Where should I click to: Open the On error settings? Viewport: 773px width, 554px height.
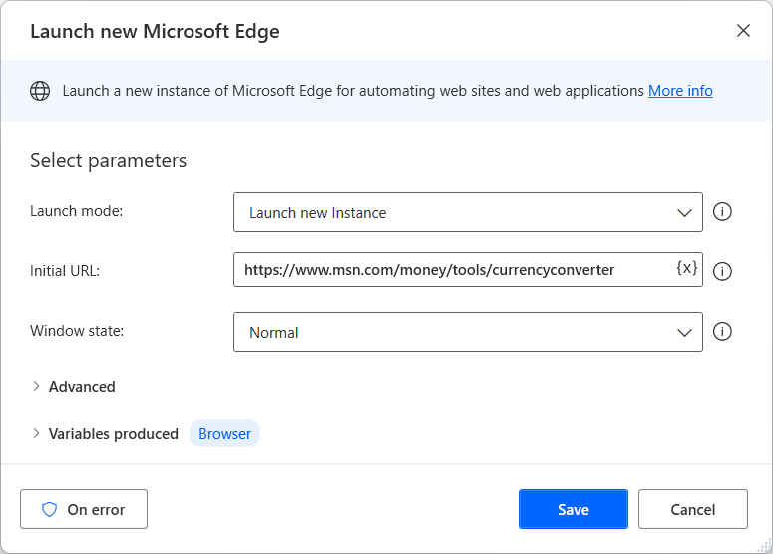tap(84, 509)
